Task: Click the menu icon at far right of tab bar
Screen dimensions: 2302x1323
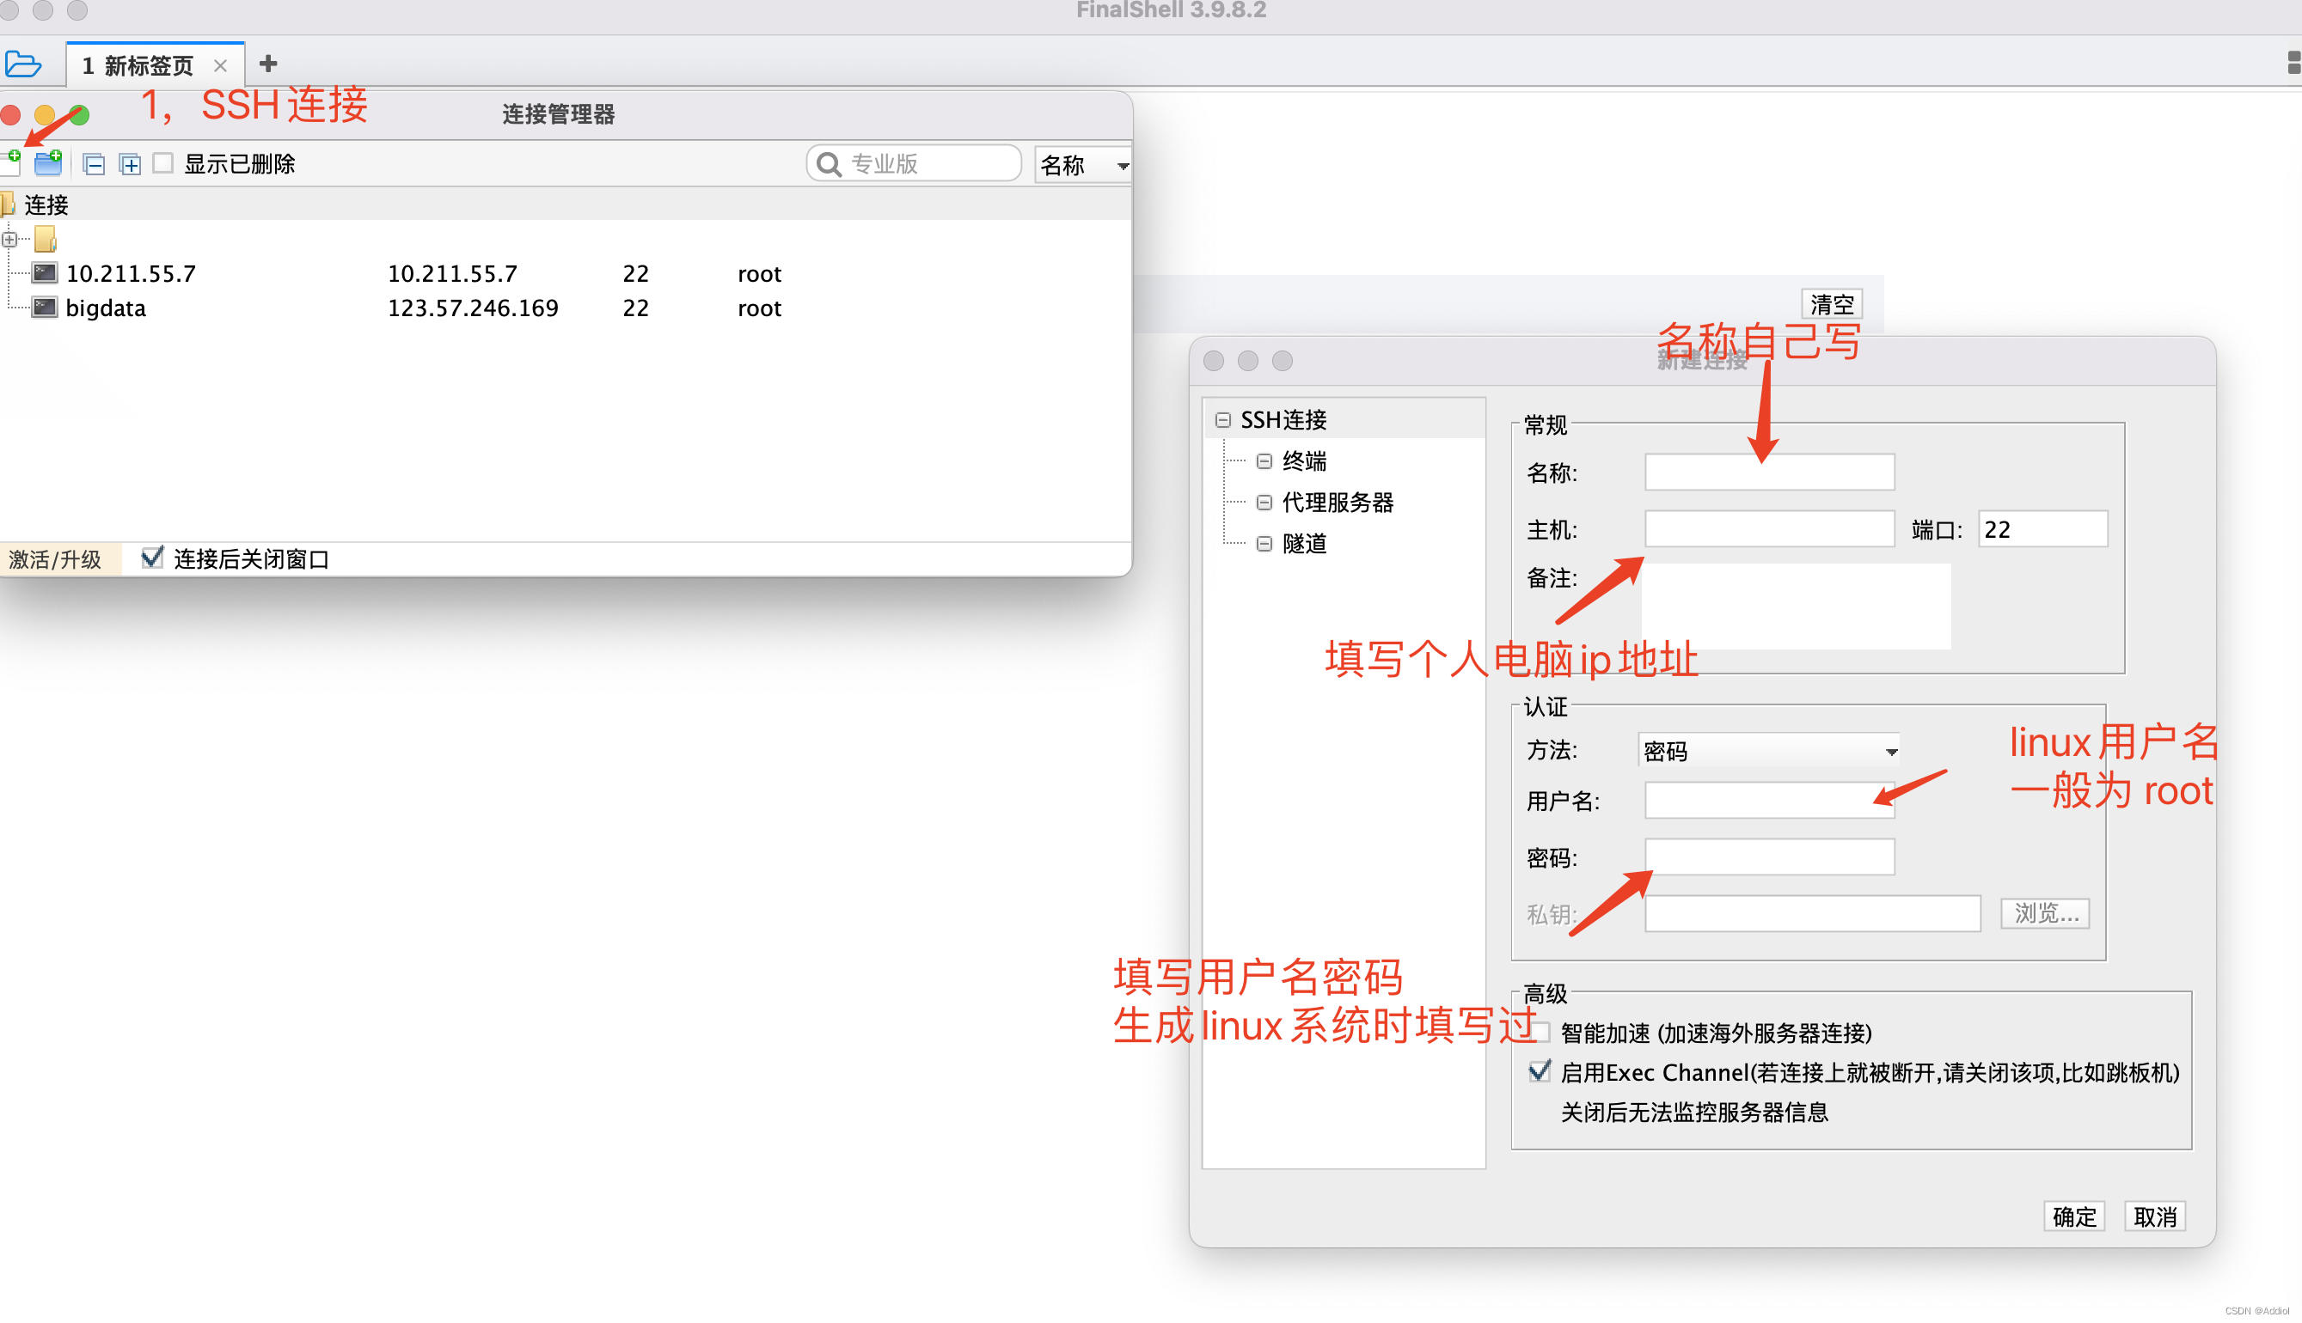Action: 2293,63
